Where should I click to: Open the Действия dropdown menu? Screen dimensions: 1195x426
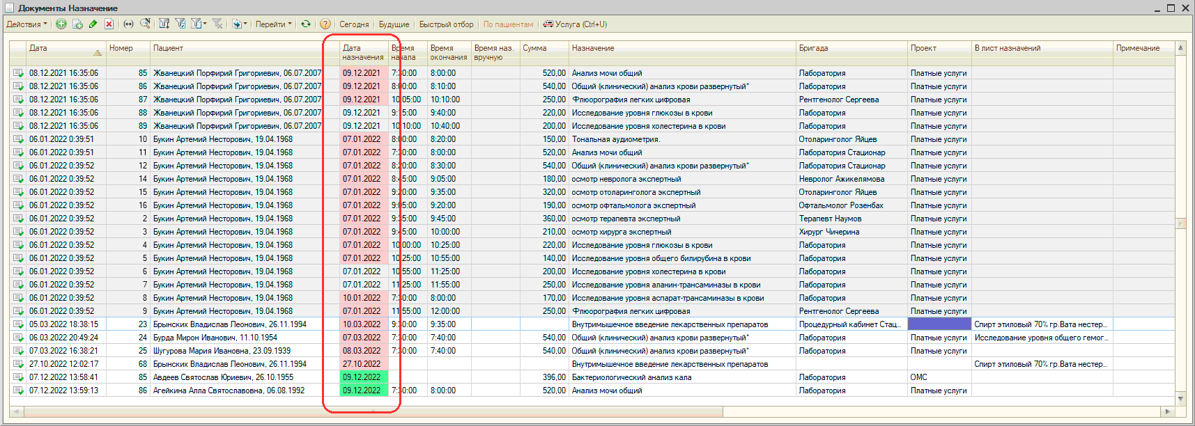click(x=26, y=24)
